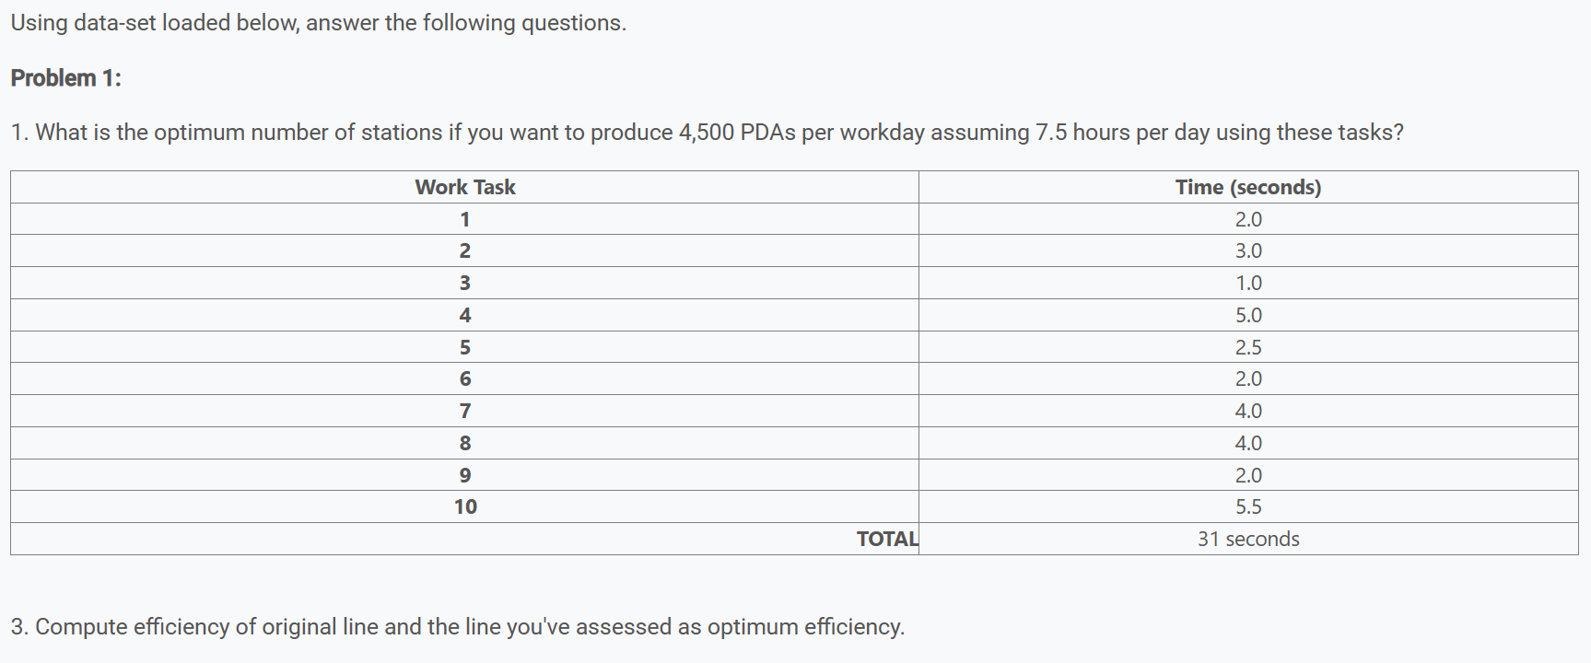1591x663 pixels.
Task: Click the 3.0 time value for task 2
Action: point(1248,250)
